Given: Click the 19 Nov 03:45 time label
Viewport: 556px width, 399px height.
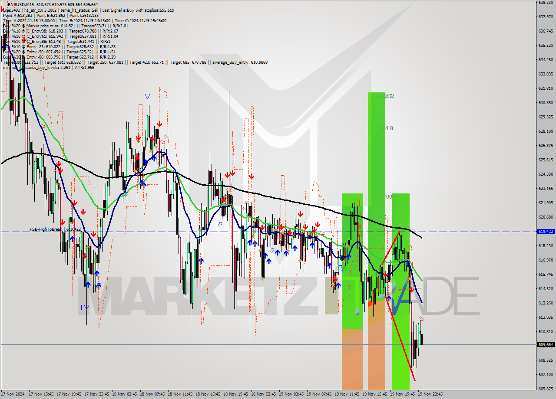Looking at the screenshot, I should (x=291, y=394).
